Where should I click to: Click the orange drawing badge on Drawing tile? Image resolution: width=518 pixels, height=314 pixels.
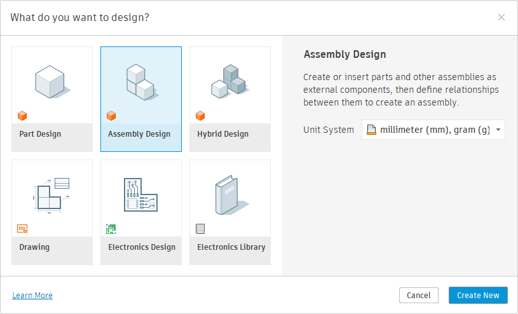click(x=22, y=229)
